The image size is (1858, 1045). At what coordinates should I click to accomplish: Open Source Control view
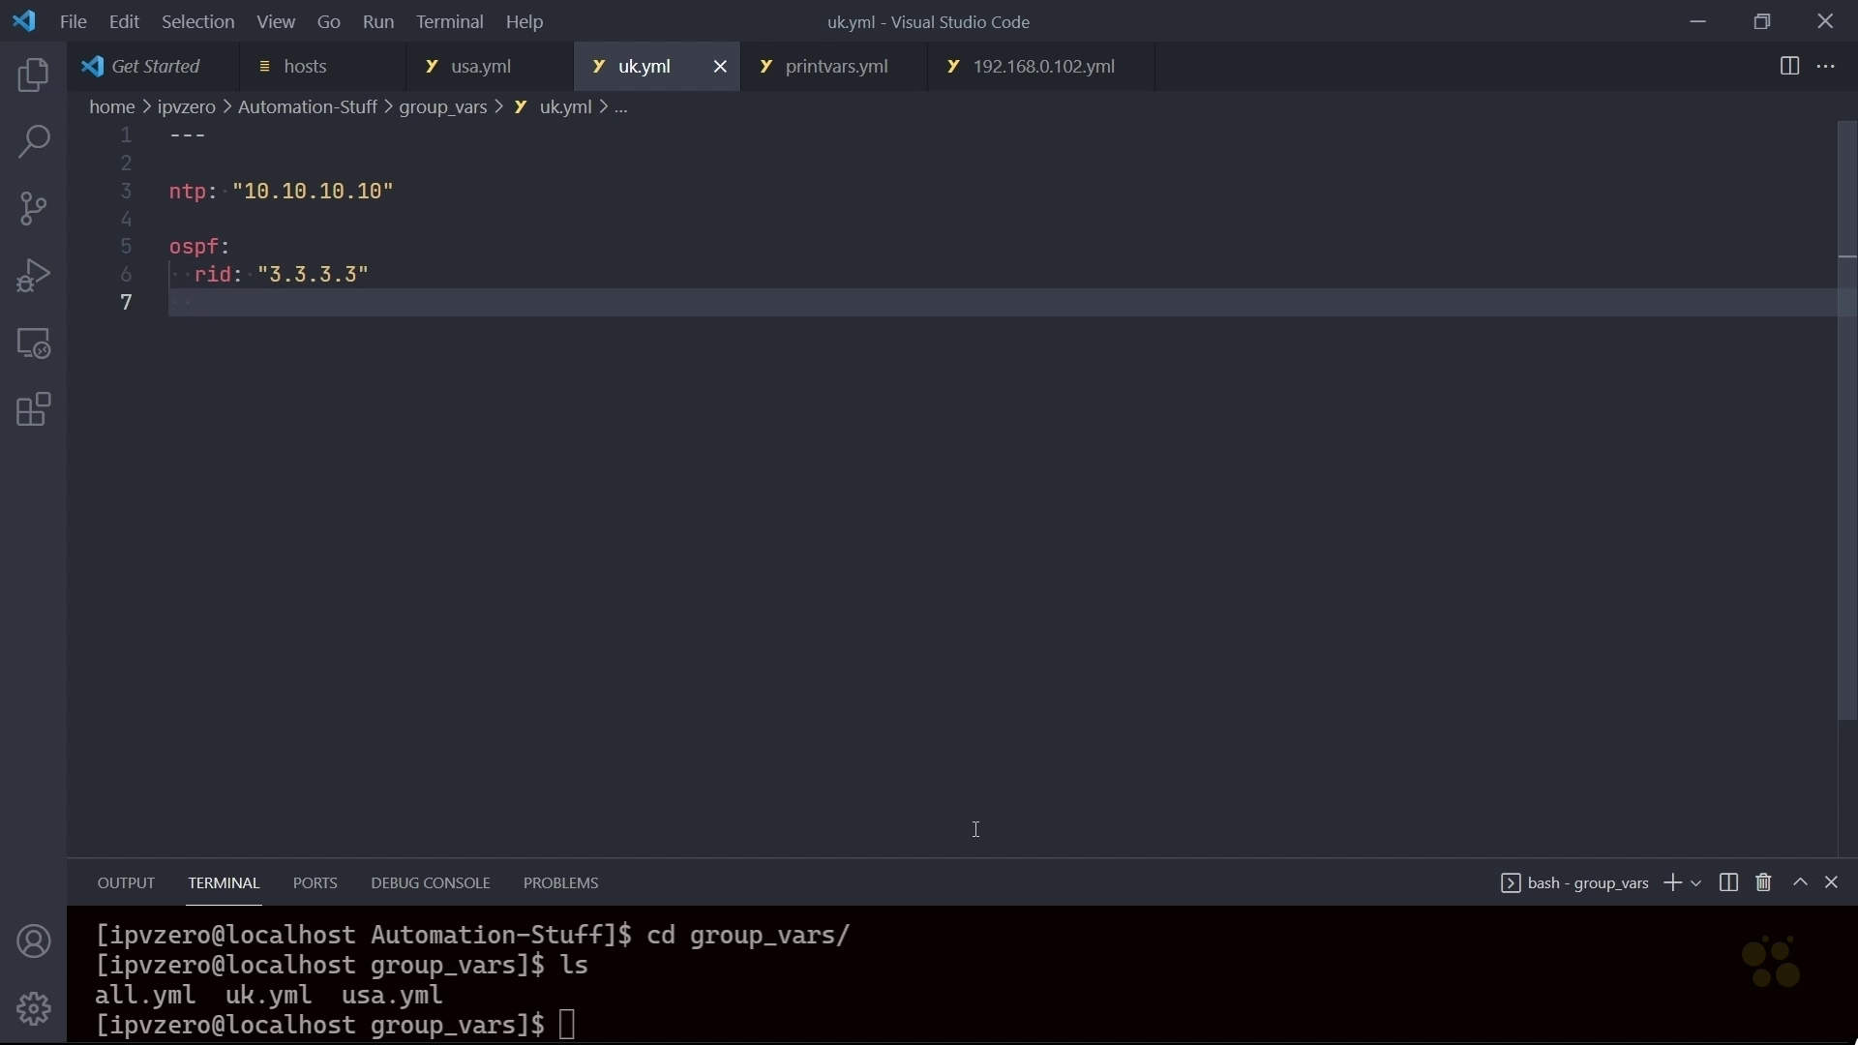click(x=34, y=209)
